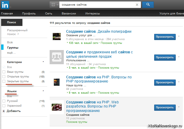Click the Категории section heading

click(x=14, y=62)
